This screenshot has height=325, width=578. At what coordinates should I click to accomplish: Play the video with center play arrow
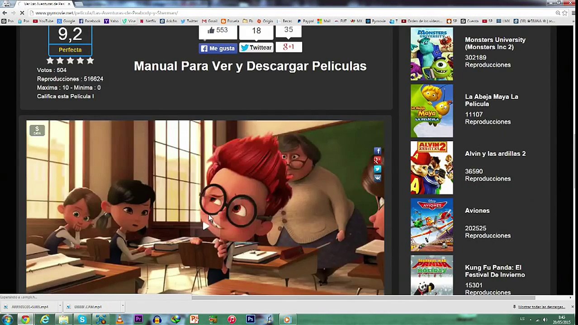tap(206, 226)
